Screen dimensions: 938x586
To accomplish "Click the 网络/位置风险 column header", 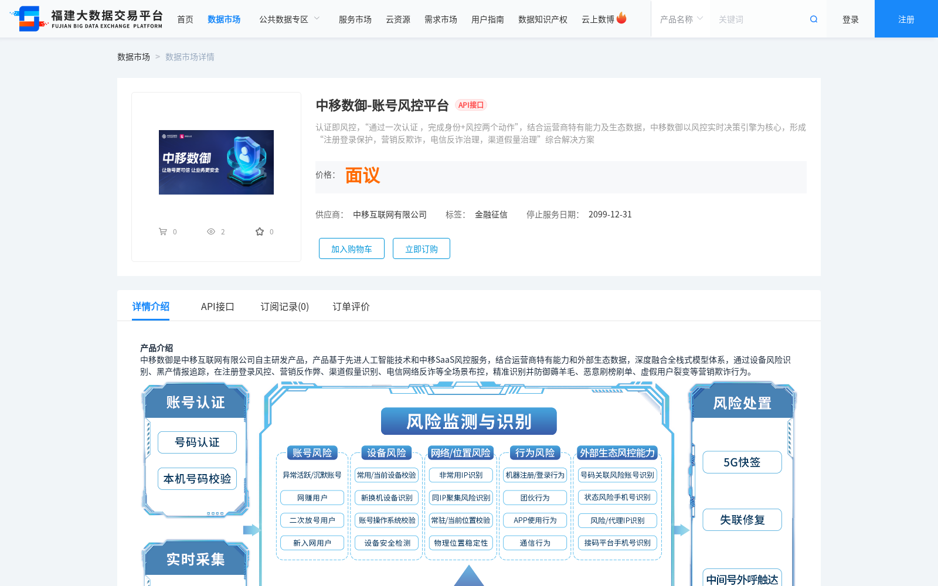I will tap(461, 453).
